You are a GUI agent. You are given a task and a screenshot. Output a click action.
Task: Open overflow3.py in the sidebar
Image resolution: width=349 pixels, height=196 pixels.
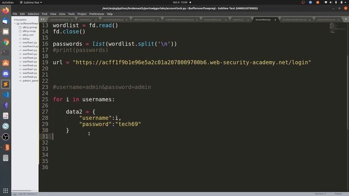coord(29,54)
